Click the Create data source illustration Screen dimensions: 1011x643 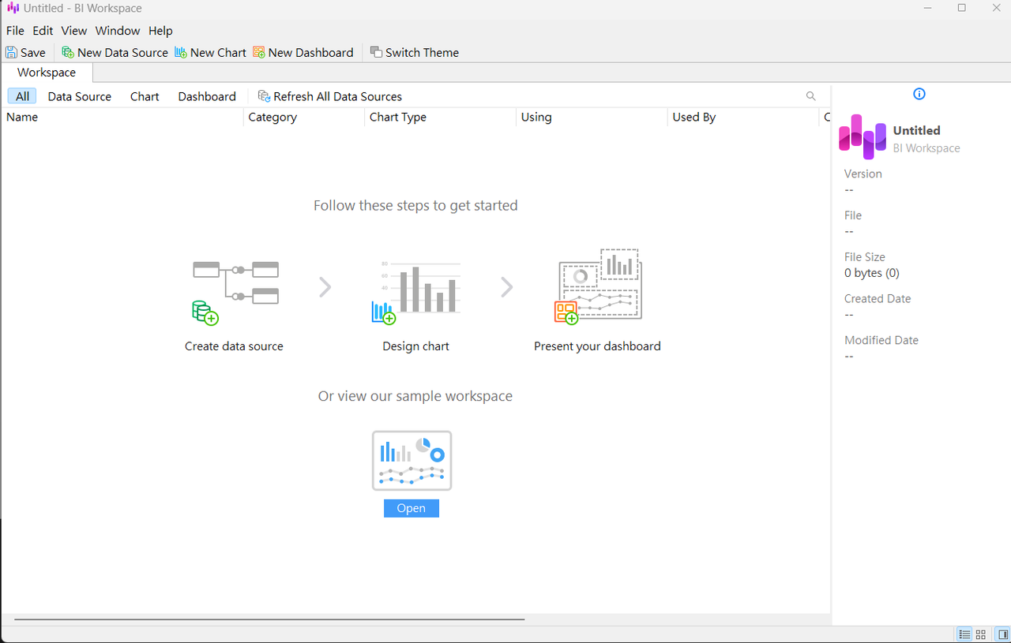tap(235, 293)
